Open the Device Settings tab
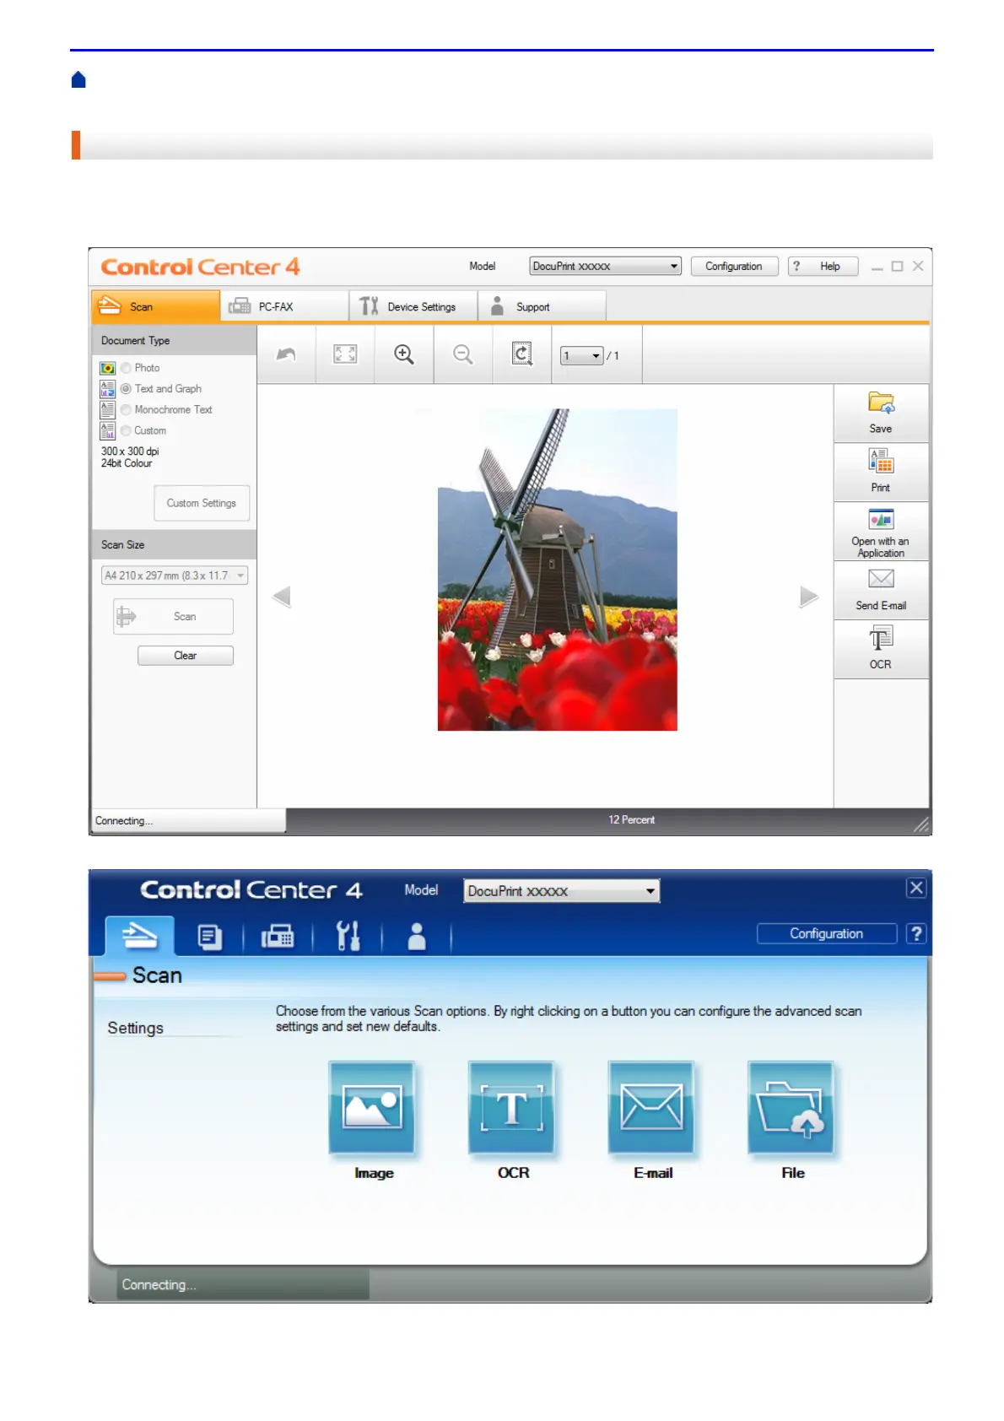The width and height of the screenshot is (1004, 1421). coord(413,306)
